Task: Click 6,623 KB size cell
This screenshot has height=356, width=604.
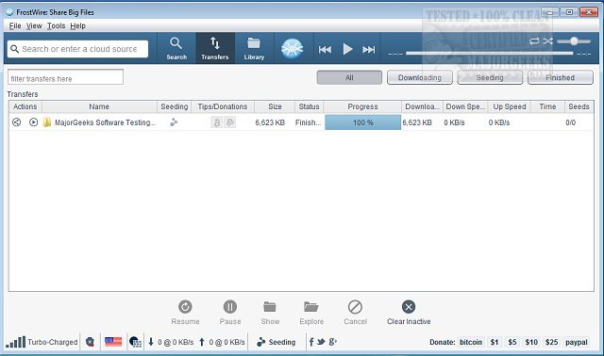Action: pos(270,122)
